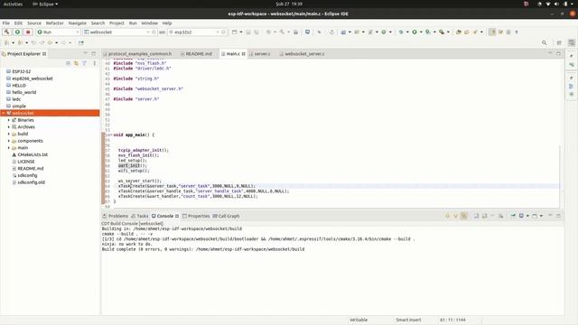
Task: Open the terminal monitor toolbar icon
Action: tap(307, 32)
